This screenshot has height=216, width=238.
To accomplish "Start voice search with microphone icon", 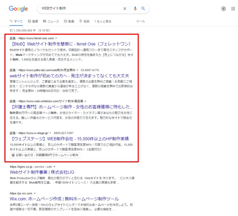I will pos(135,9).
